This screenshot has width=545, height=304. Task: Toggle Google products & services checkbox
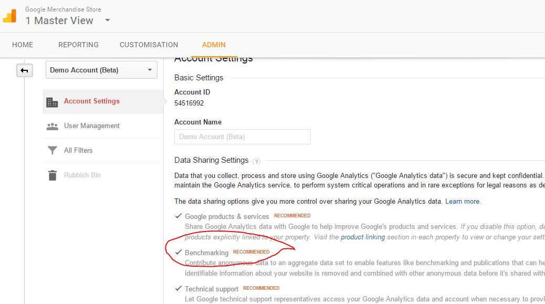point(179,216)
